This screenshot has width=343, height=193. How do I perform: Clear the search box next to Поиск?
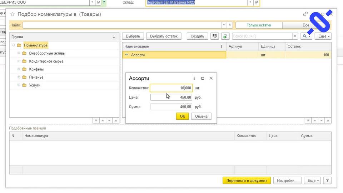[x=295, y=36]
